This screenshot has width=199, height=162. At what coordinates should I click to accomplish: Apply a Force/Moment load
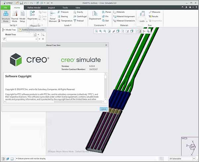[x=53, y=17]
